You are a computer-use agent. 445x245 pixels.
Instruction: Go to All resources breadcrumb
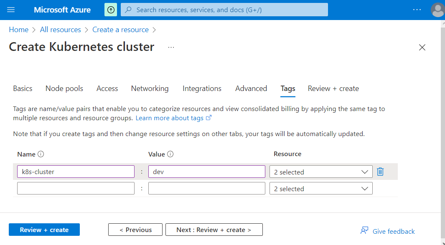pos(61,30)
